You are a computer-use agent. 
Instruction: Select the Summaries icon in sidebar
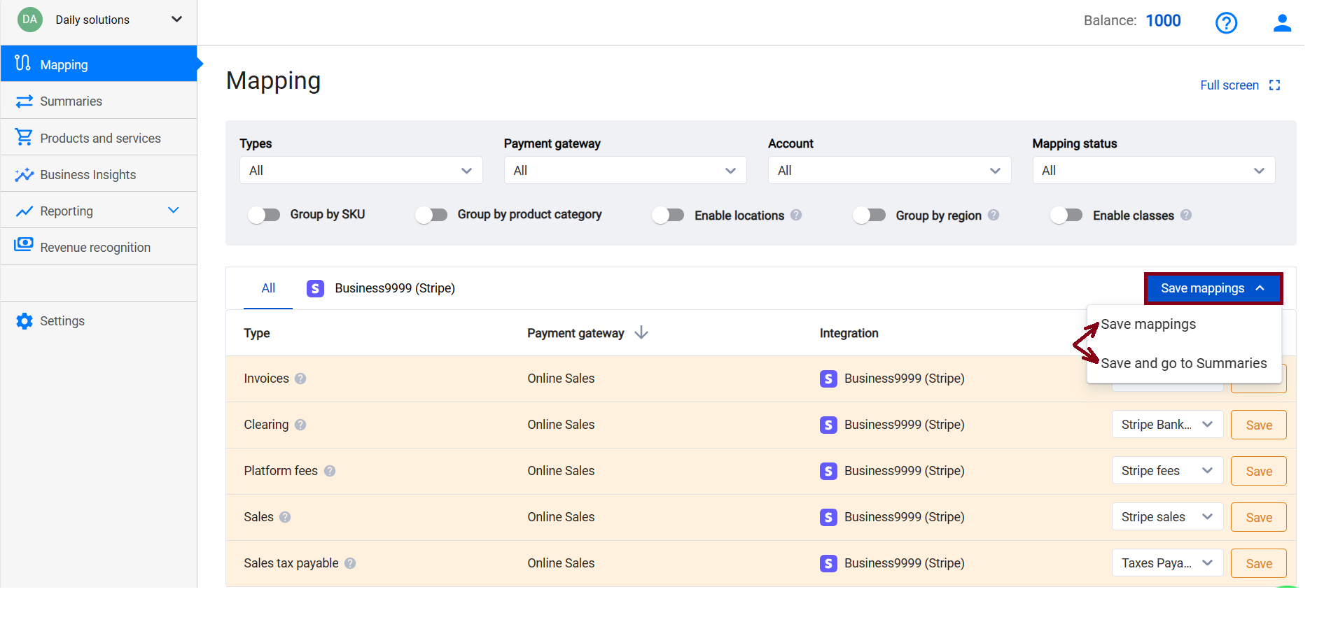[x=24, y=101]
